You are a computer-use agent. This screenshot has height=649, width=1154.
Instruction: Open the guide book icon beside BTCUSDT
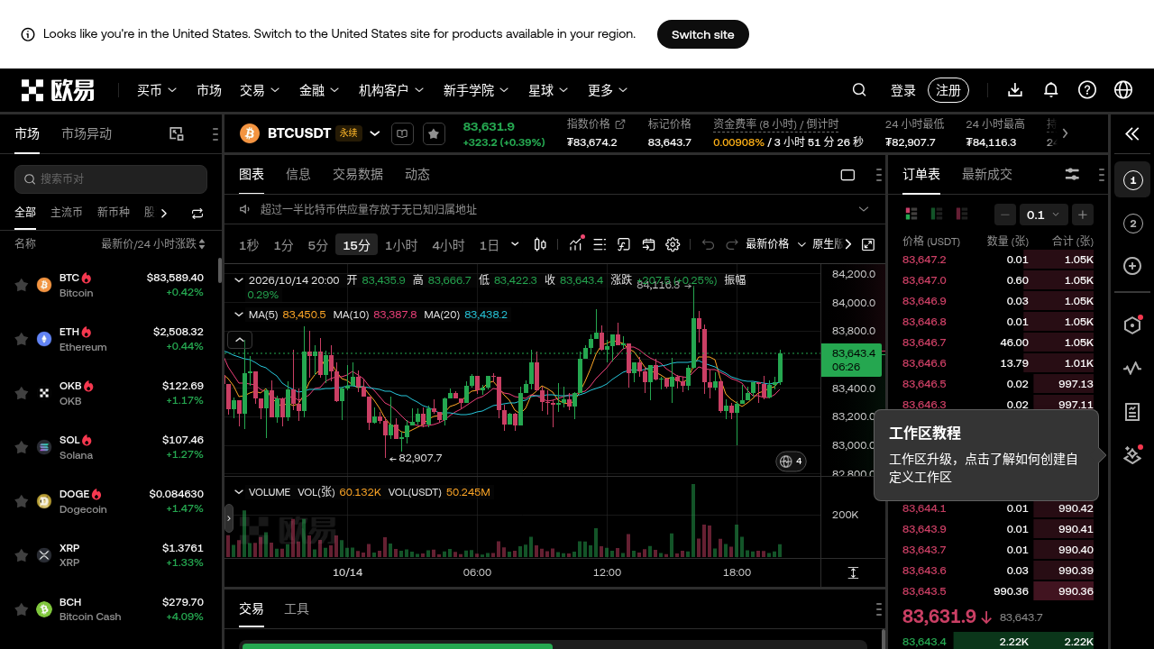pyautogui.click(x=402, y=133)
